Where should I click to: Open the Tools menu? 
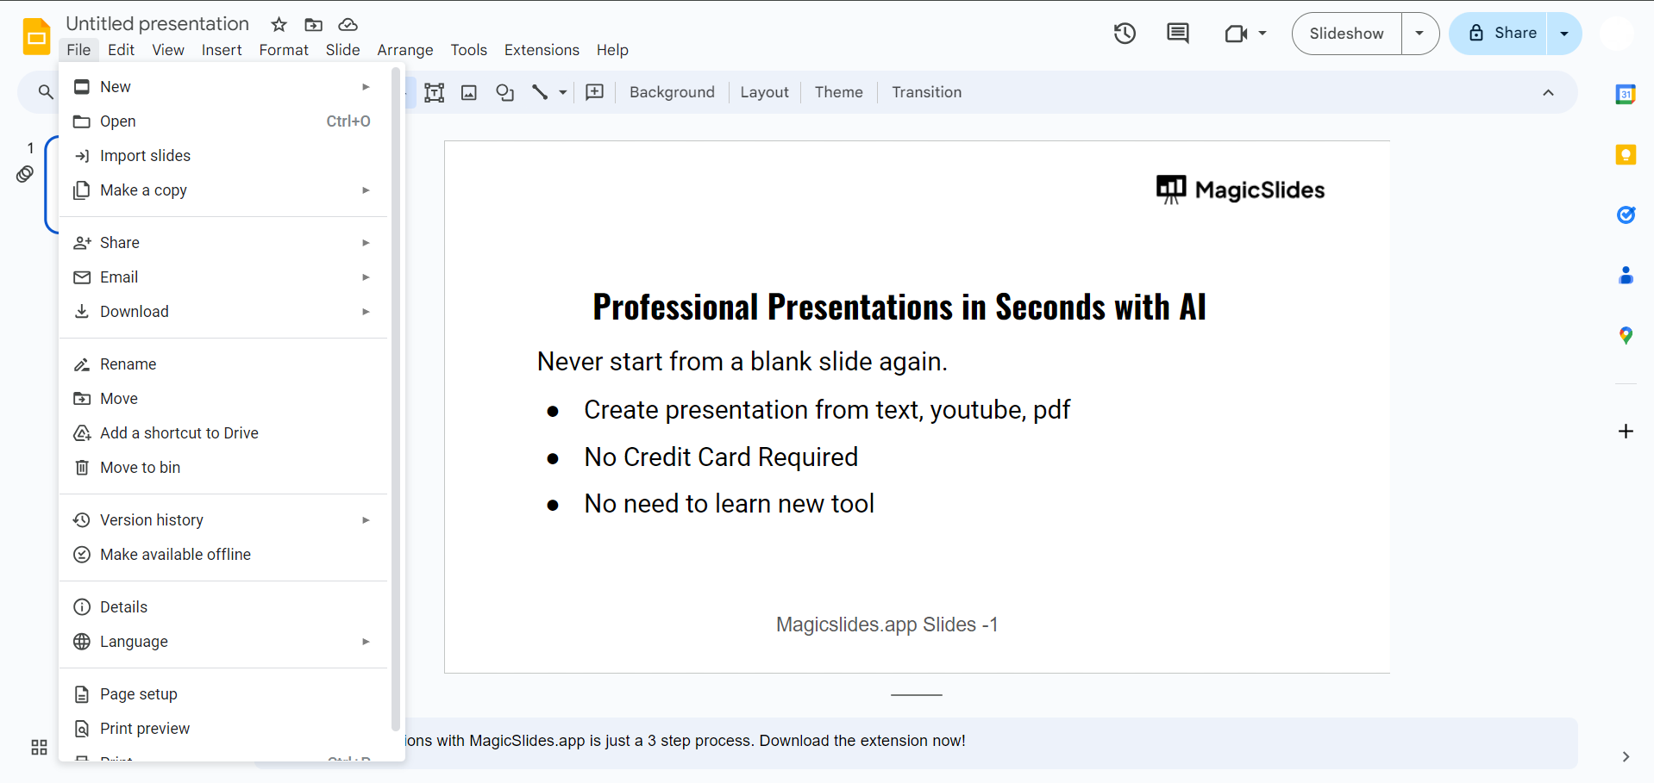(469, 50)
